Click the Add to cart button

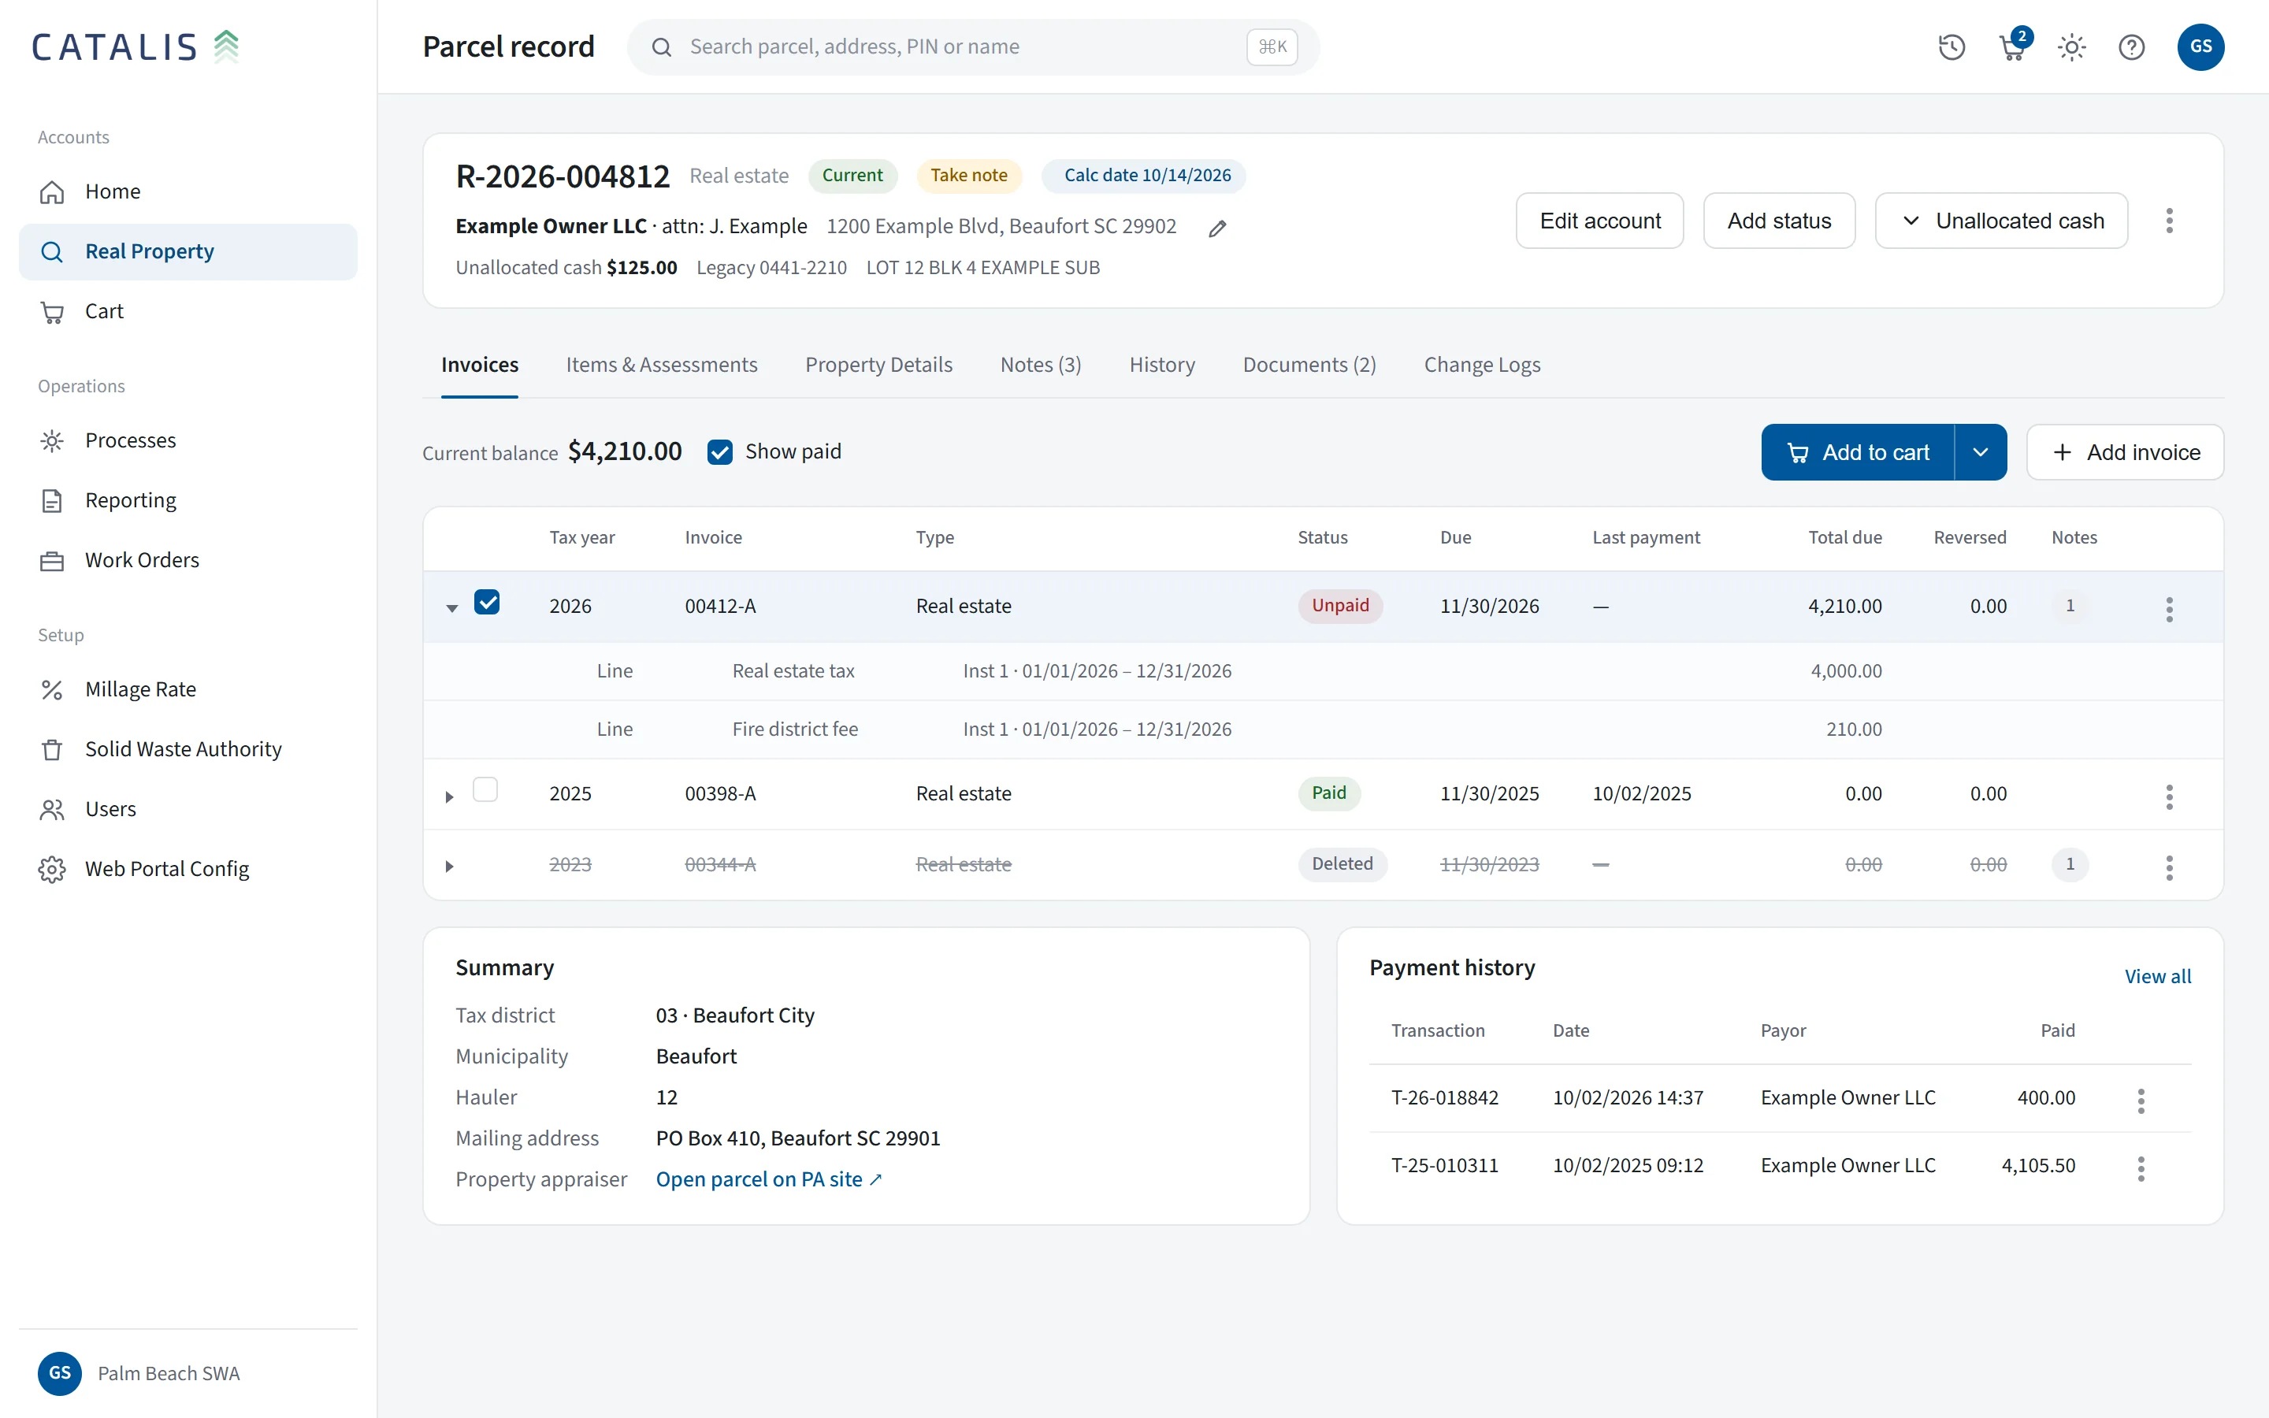coord(1858,452)
